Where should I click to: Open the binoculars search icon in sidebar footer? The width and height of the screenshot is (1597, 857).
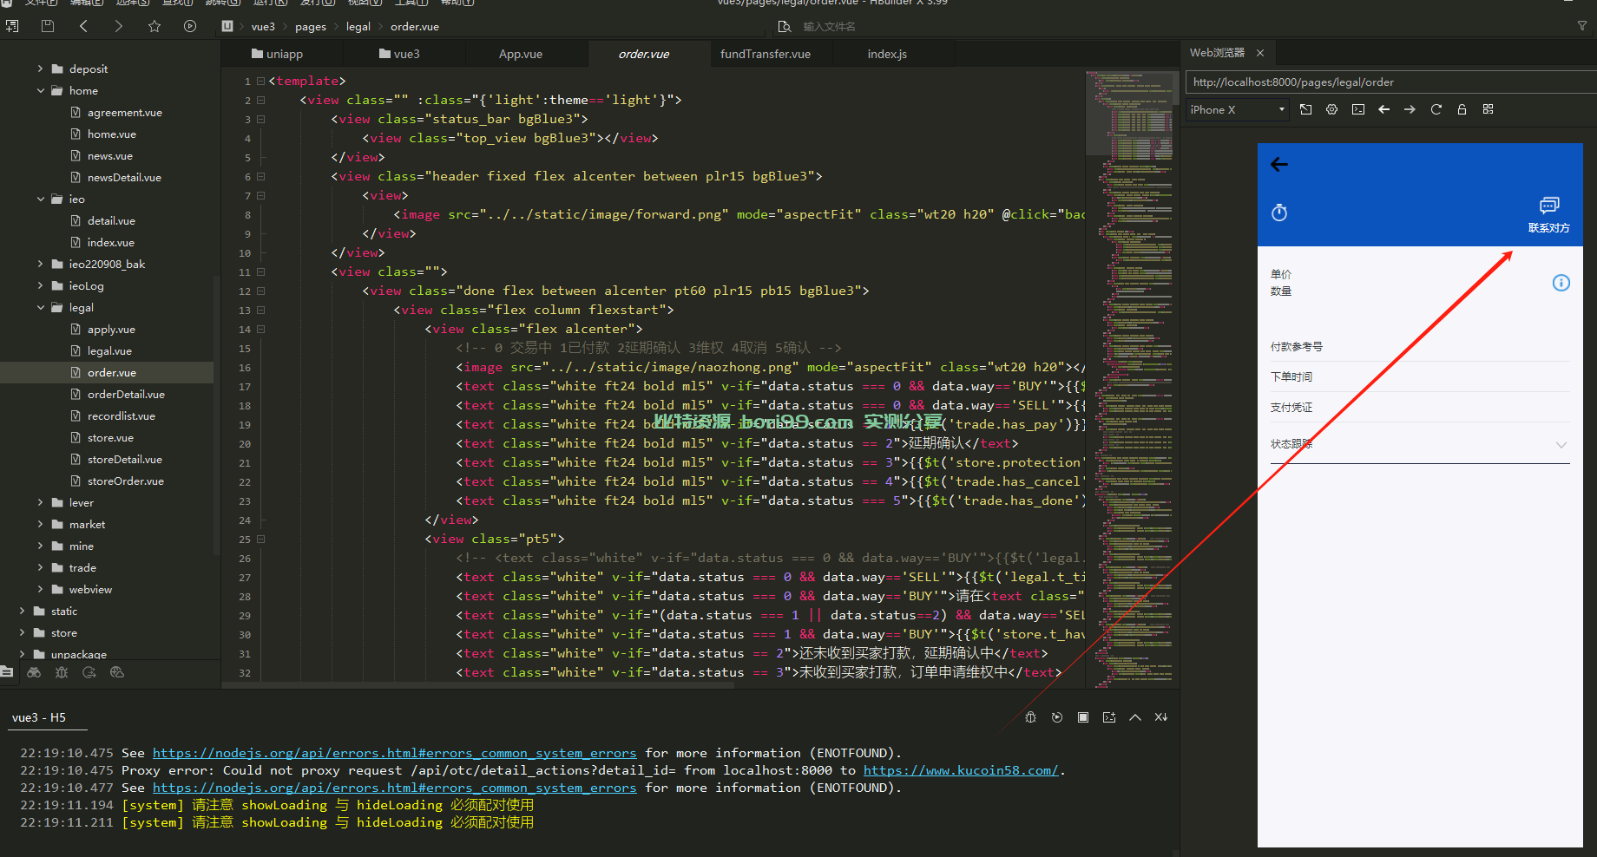click(x=34, y=672)
